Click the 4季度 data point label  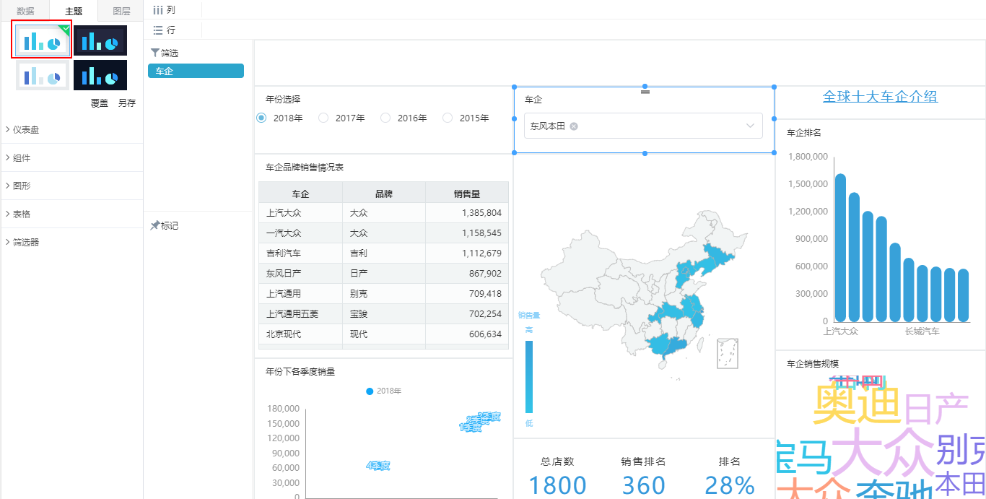(x=378, y=466)
